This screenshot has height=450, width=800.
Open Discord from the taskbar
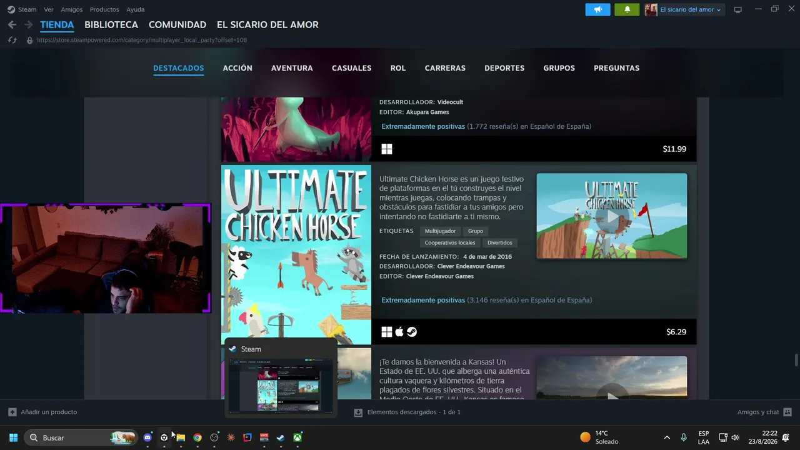coord(147,437)
